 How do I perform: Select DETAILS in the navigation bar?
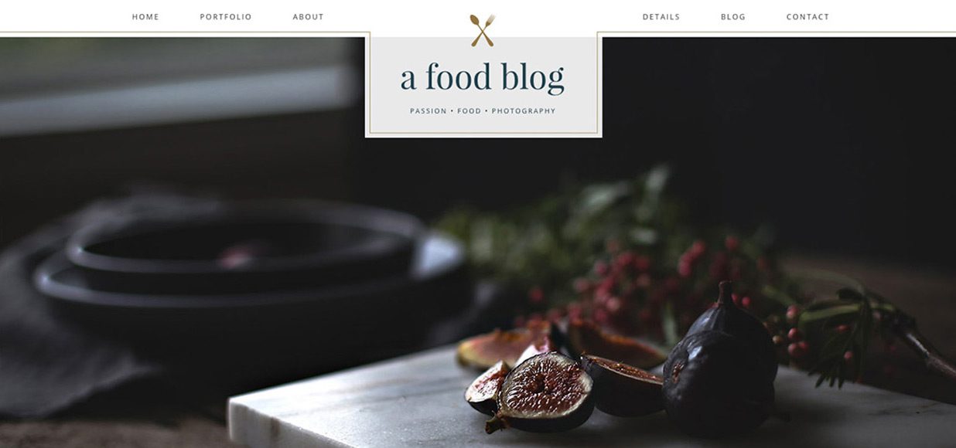click(x=661, y=17)
